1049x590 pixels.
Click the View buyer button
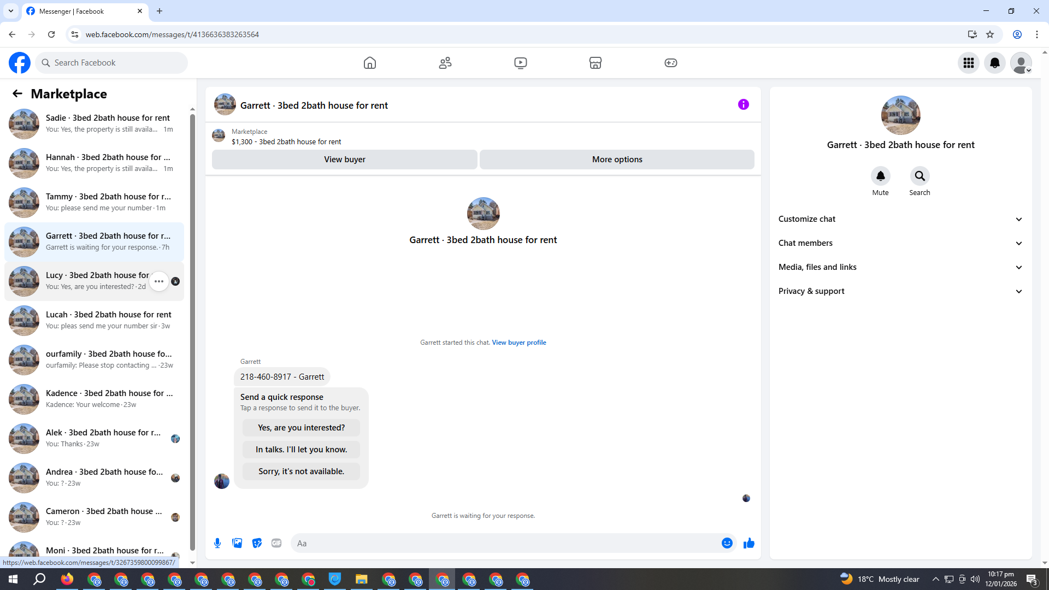click(344, 160)
